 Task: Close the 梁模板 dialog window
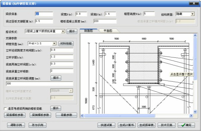(x=194, y=4)
